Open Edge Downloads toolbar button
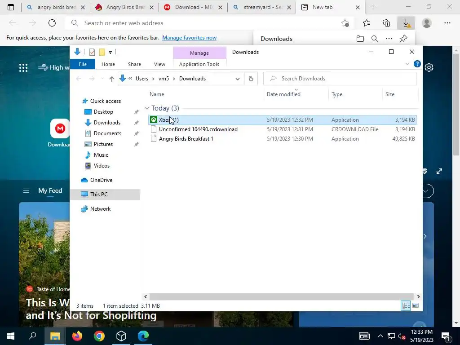The width and height of the screenshot is (460, 345). click(406, 23)
